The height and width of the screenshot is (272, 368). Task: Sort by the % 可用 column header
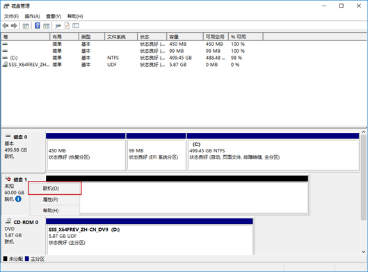(246, 37)
